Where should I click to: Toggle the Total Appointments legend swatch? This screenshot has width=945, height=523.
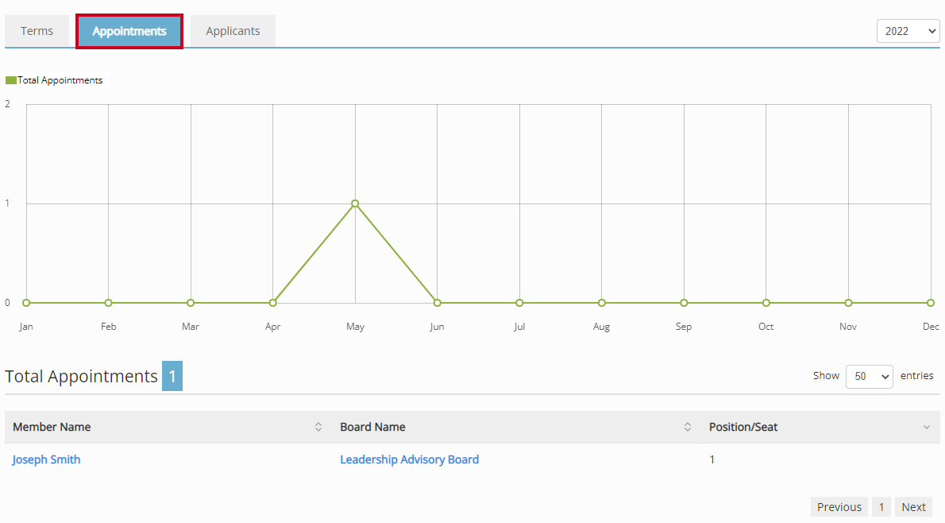point(11,80)
